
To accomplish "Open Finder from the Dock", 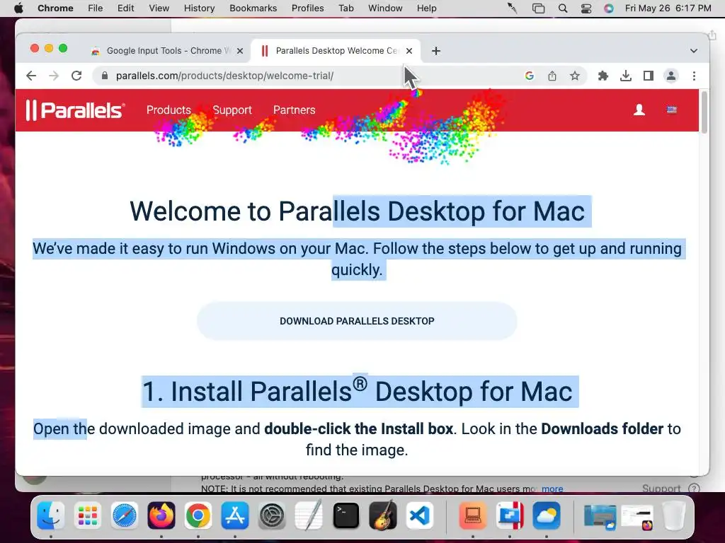I will coord(50,515).
